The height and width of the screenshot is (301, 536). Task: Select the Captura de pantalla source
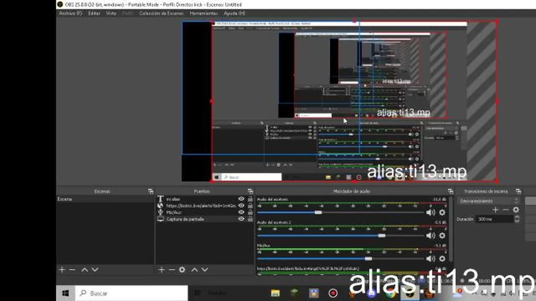tap(185, 219)
